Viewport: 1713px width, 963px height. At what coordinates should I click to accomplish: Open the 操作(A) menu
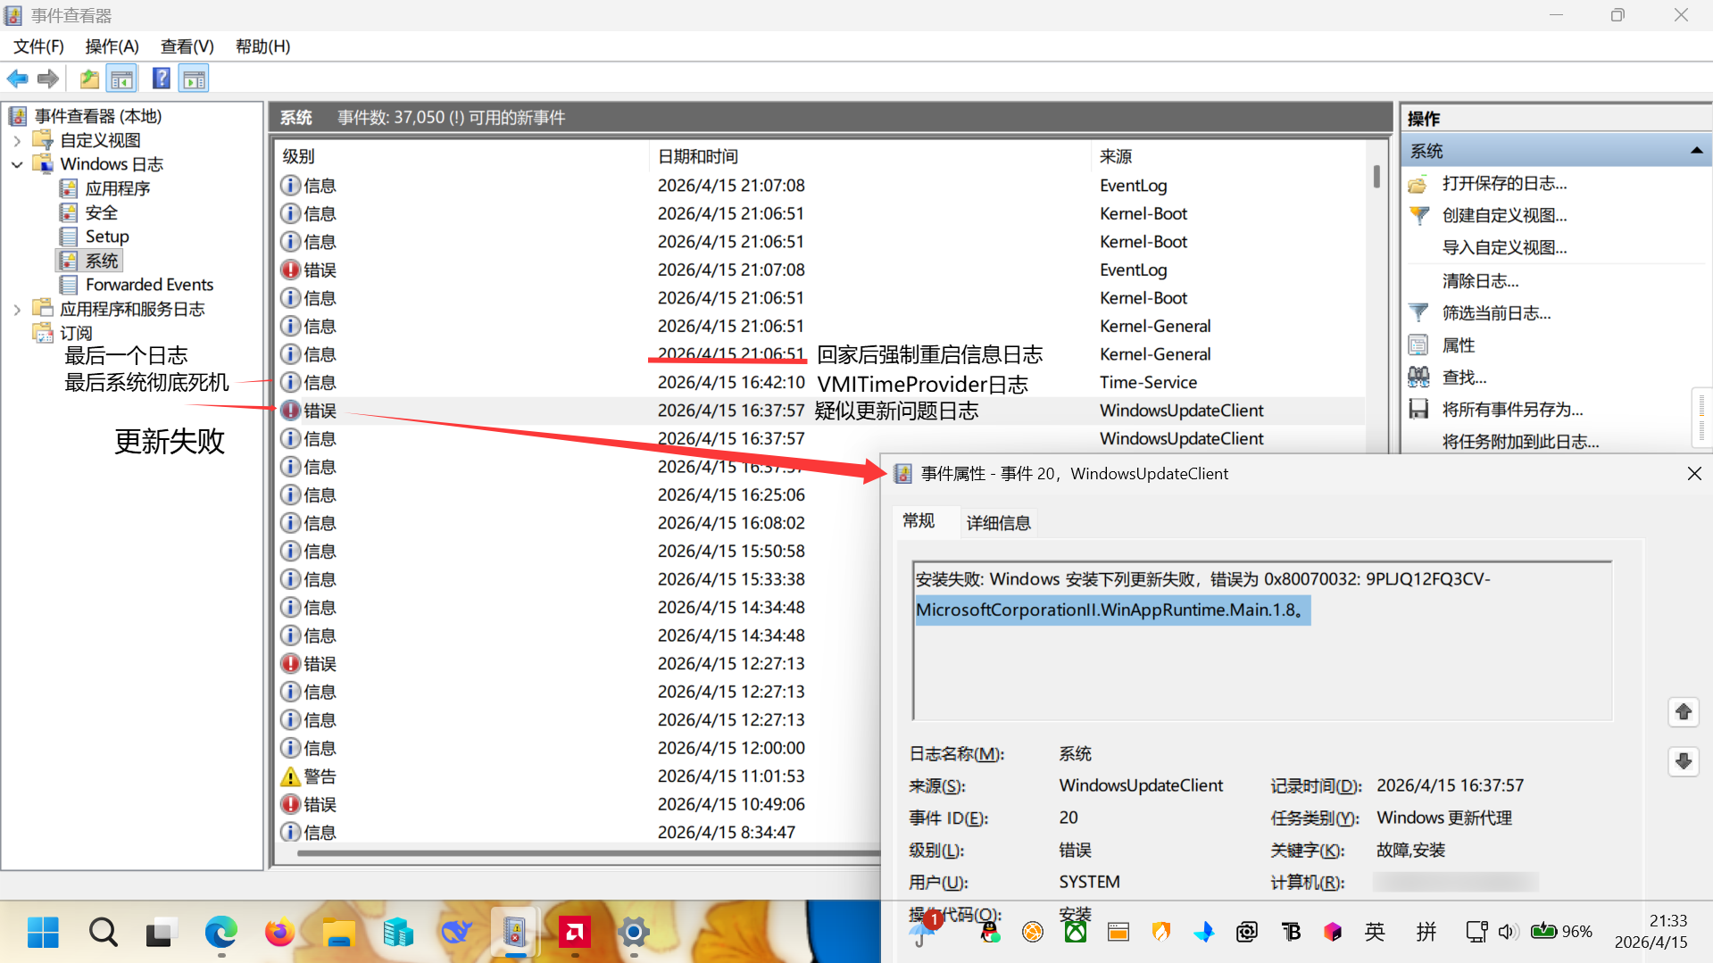pos(112,46)
